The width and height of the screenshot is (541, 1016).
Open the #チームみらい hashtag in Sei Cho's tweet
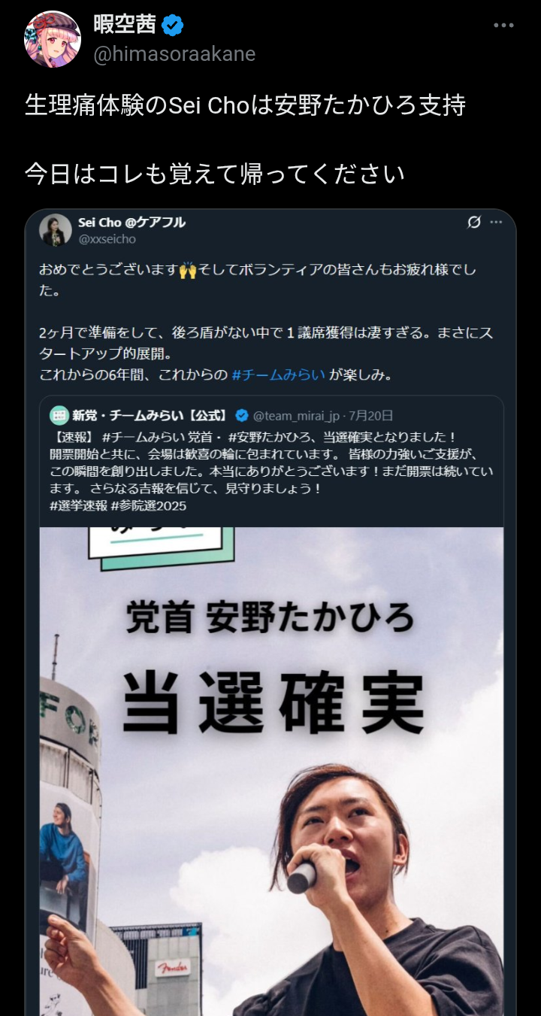pos(279,374)
